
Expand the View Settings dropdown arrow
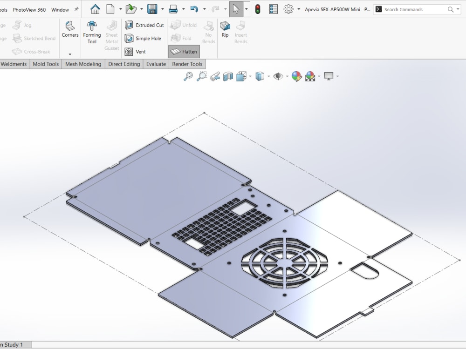(x=337, y=76)
